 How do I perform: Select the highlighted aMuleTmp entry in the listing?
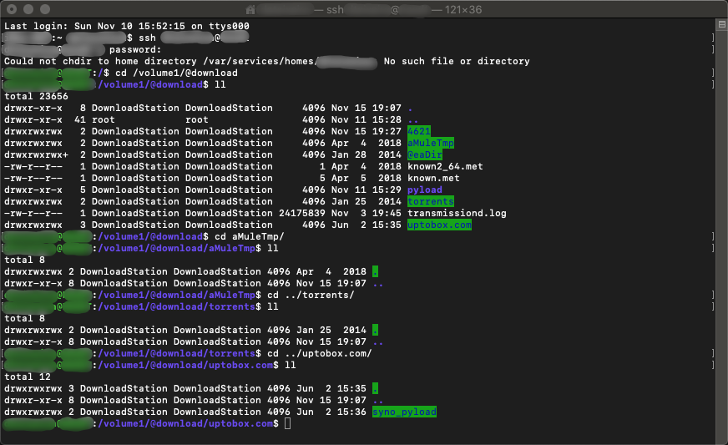(430, 144)
